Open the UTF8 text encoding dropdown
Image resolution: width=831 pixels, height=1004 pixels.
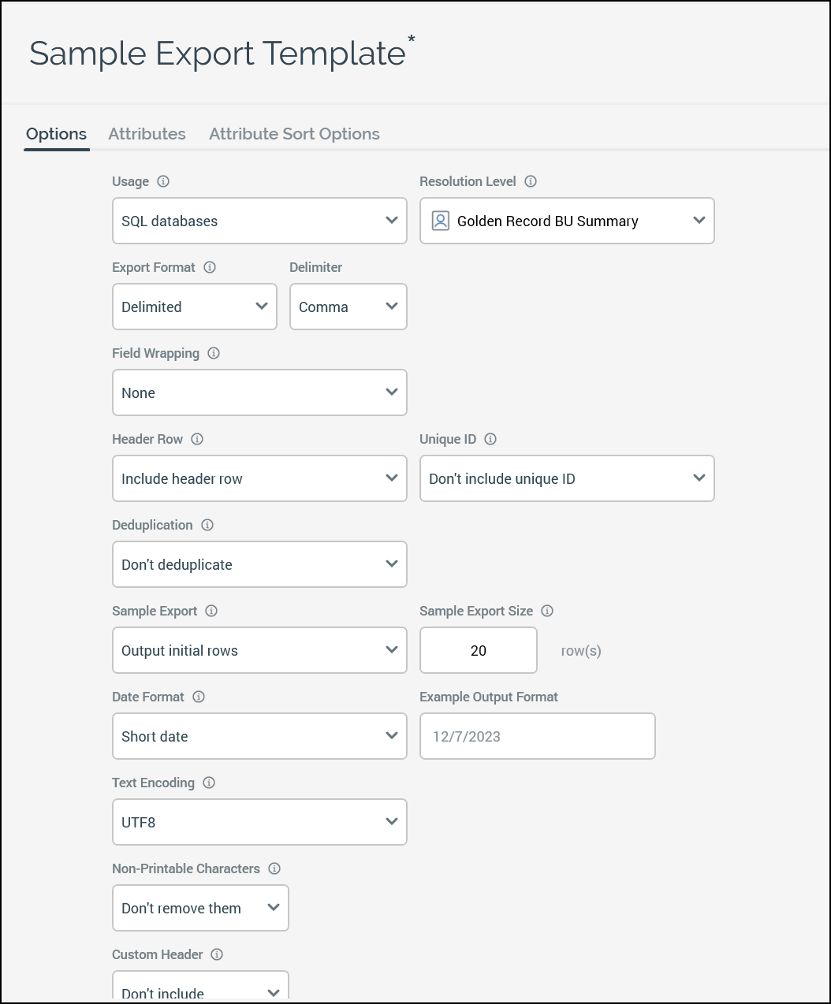pos(259,822)
